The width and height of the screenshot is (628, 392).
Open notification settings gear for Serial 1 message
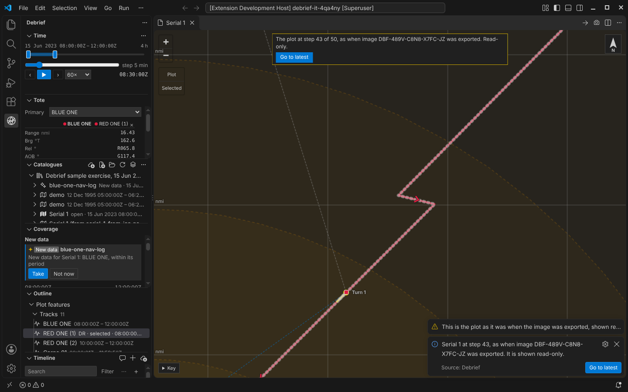[x=605, y=344]
